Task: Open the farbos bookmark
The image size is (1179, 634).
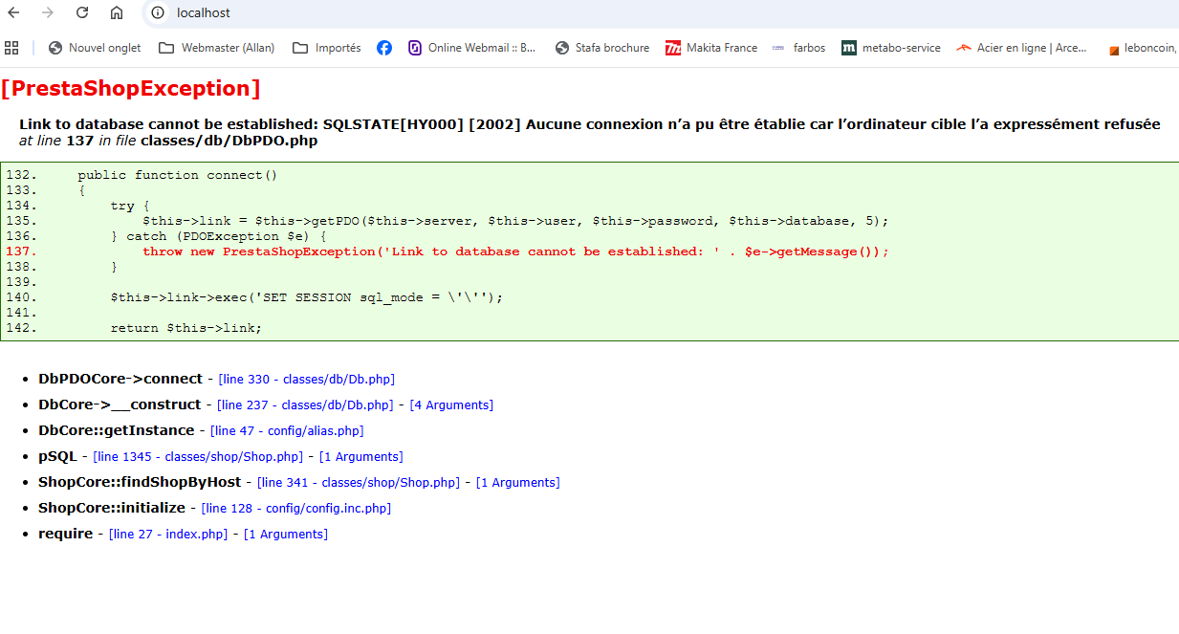Action: [798, 48]
